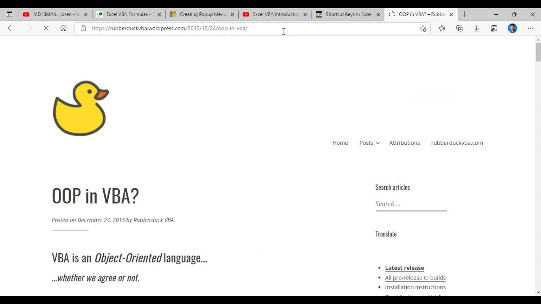541x304 pixels.
Task: Minimize the browser window
Action: point(496,14)
